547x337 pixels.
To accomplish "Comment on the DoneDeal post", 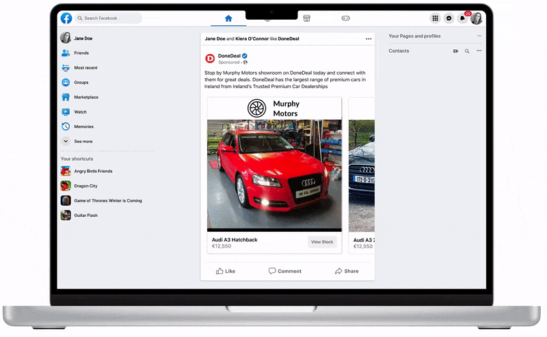I will pos(284,271).
